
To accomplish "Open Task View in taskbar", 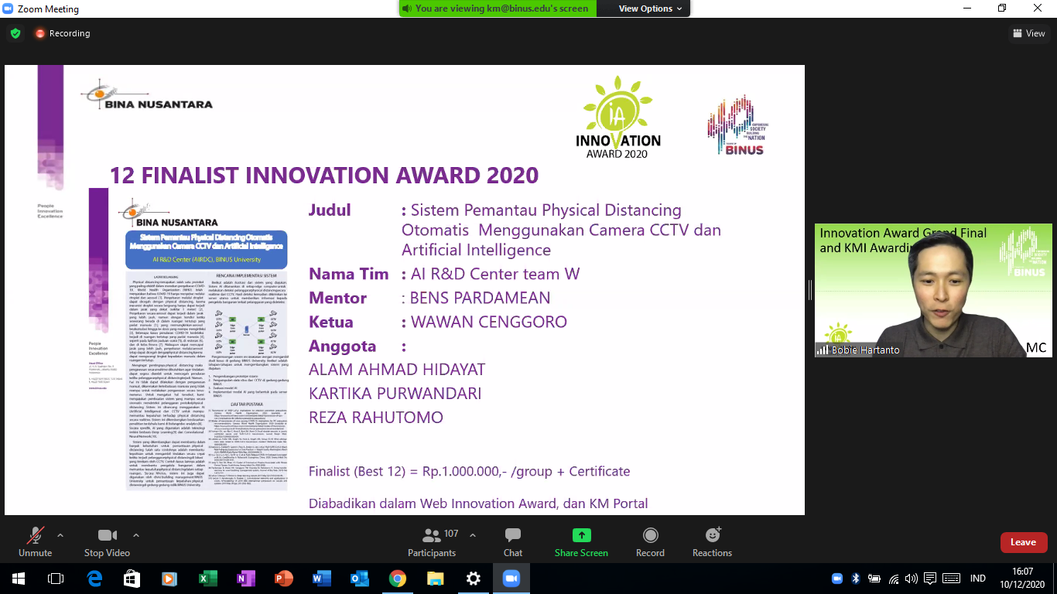I will [56, 579].
